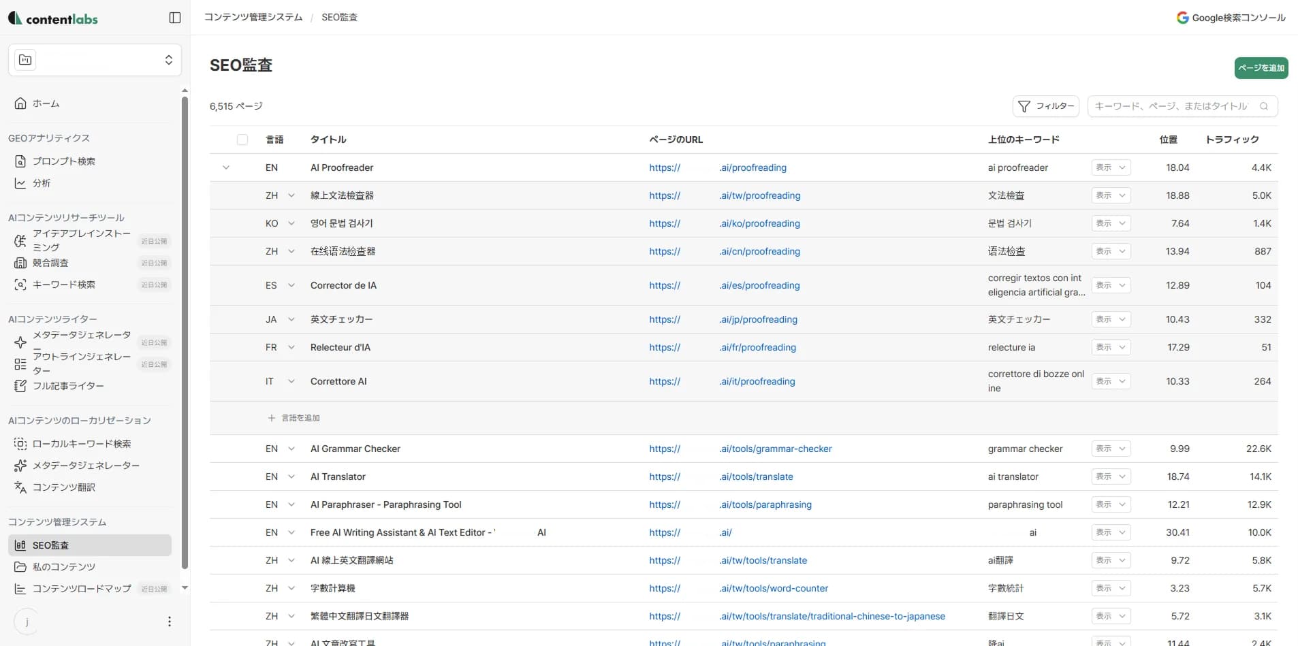
Task: Collapse the AI Proofreader row group
Action: [x=226, y=167]
